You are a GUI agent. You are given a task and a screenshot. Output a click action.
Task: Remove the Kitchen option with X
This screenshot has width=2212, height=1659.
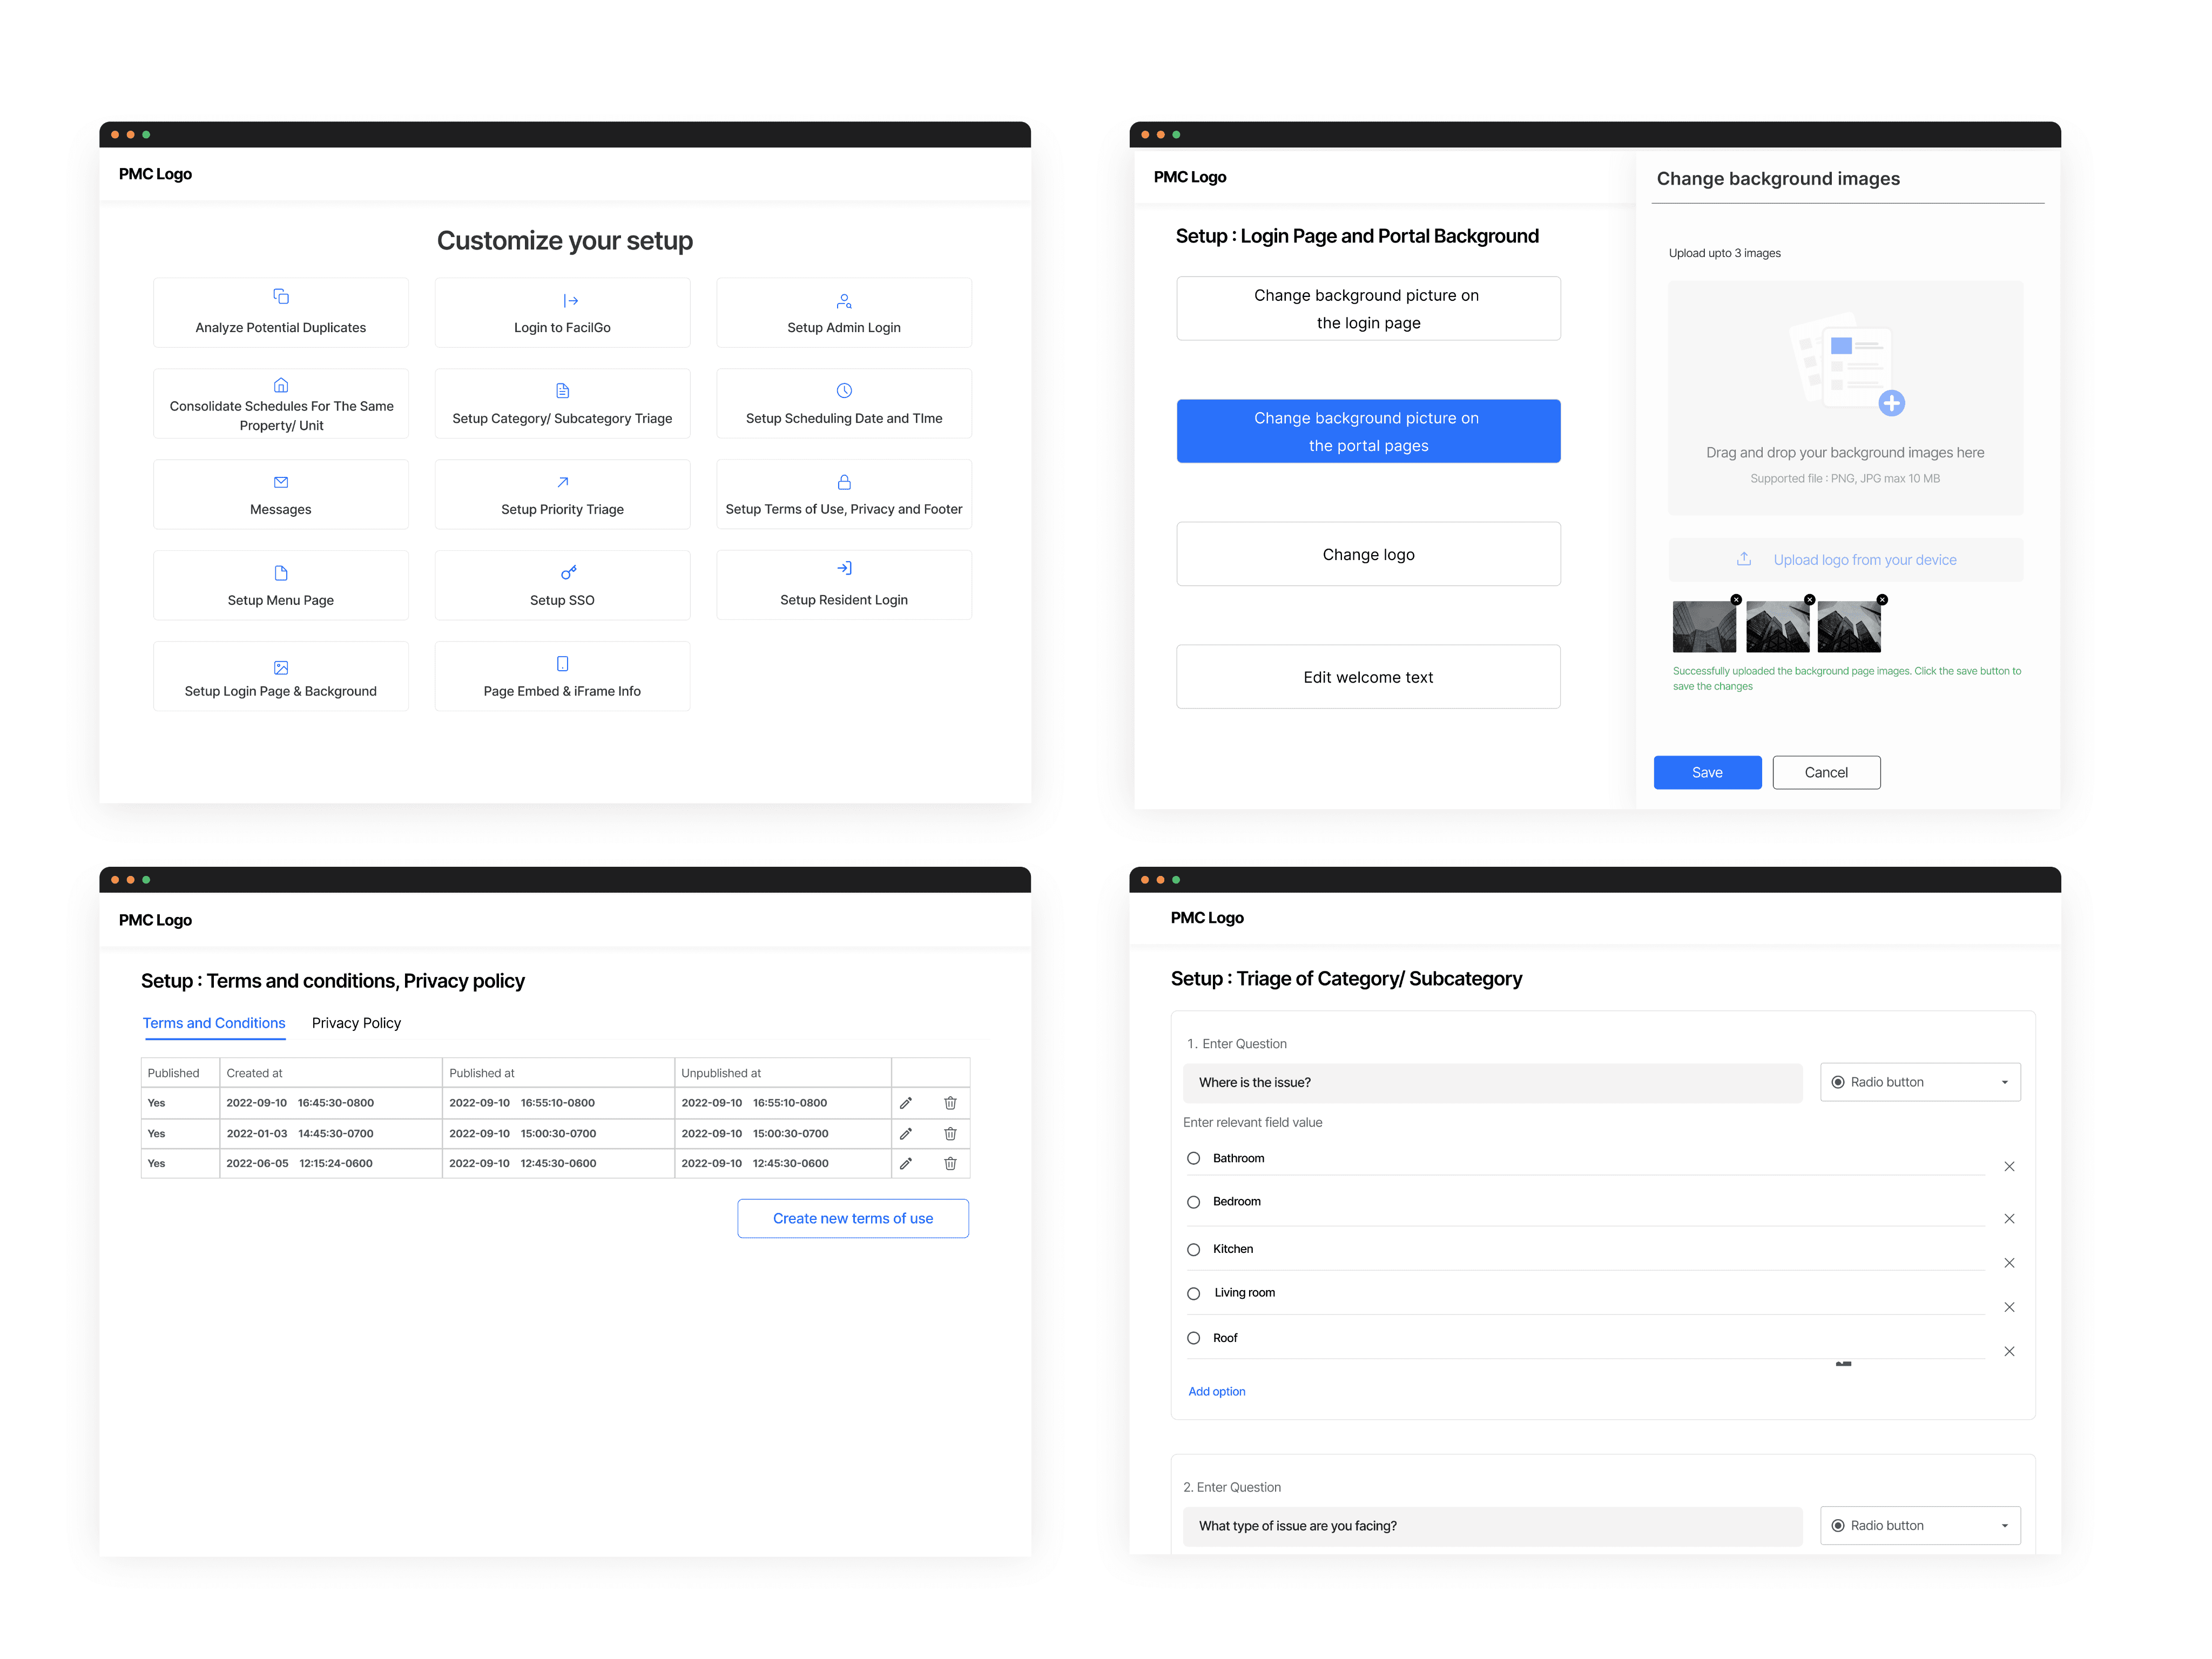(2009, 1264)
